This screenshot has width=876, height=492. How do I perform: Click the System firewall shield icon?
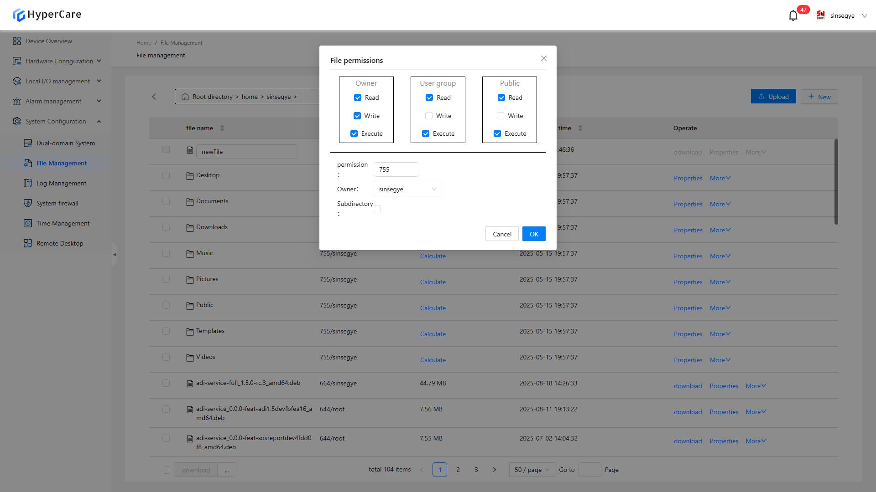point(28,203)
